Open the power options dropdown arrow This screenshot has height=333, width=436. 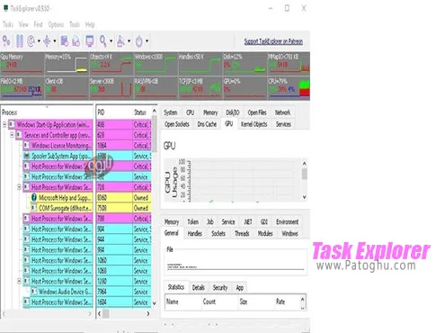click(147, 40)
